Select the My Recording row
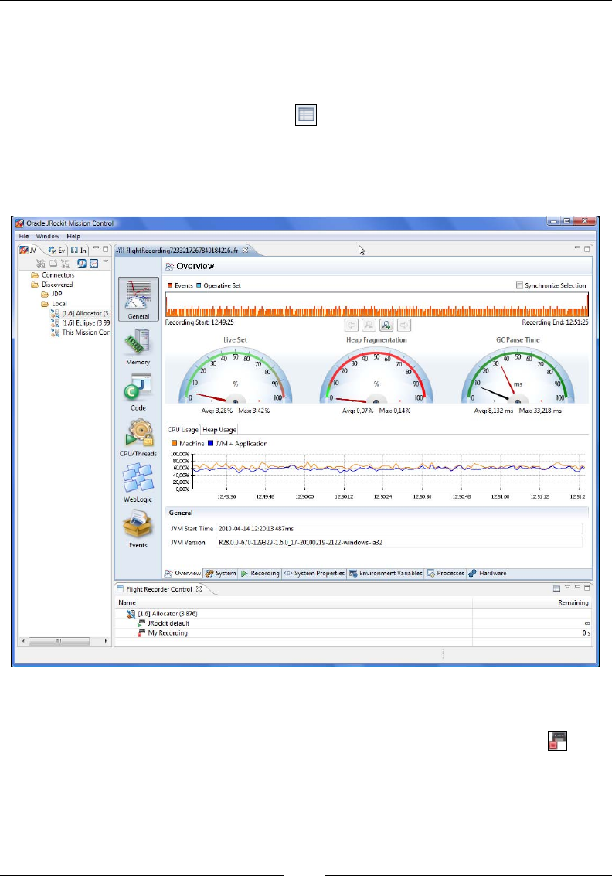The image size is (612, 883). click(x=353, y=633)
